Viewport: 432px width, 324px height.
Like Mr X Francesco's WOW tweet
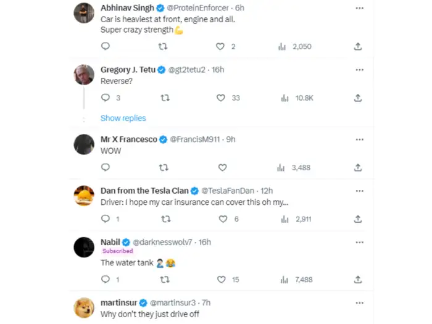[x=222, y=167]
